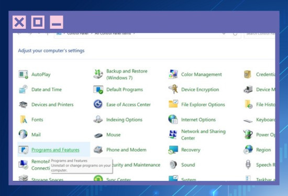Open the Speech Recognition microphone icon
Screen dimensions: 288x196
pos(248,164)
